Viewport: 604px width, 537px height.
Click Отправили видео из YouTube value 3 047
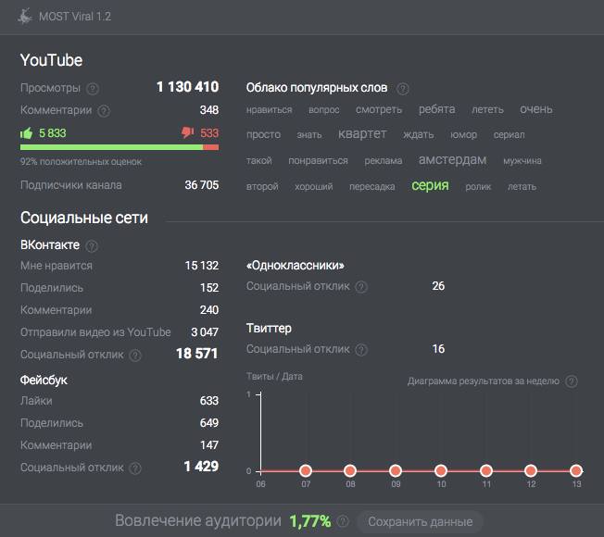(205, 332)
